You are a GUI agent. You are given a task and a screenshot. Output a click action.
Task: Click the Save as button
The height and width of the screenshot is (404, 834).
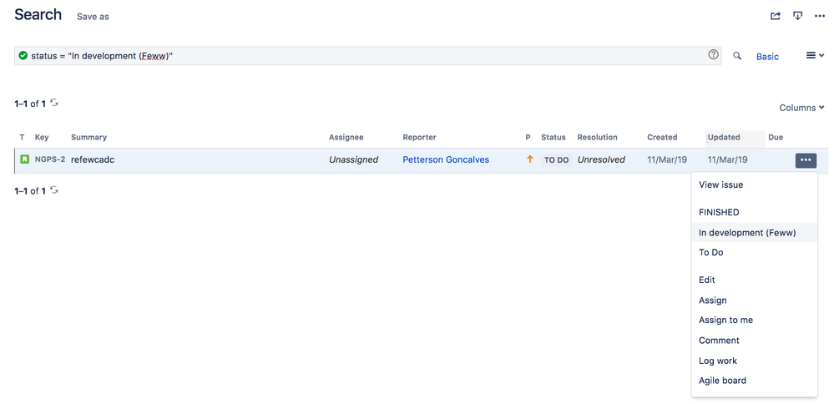pyautogui.click(x=93, y=17)
